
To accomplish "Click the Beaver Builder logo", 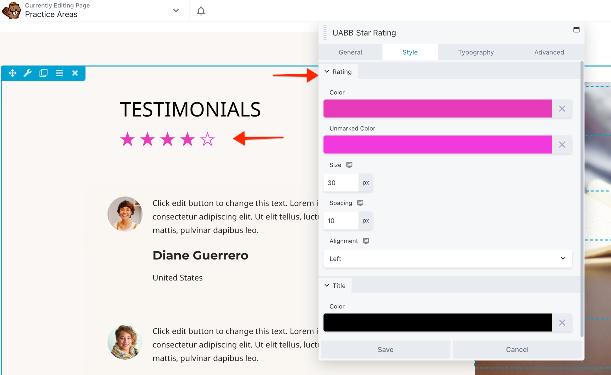I will pyautogui.click(x=11, y=10).
